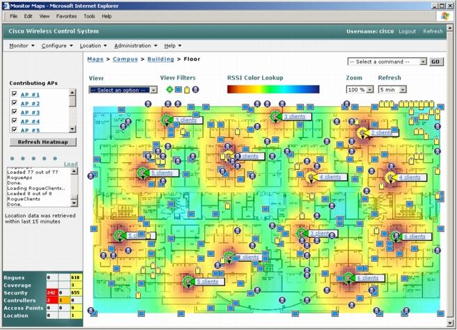Toggle the yellow tag view filter icon
Viewport: 457px width, 330px height.
click(187, 90)
